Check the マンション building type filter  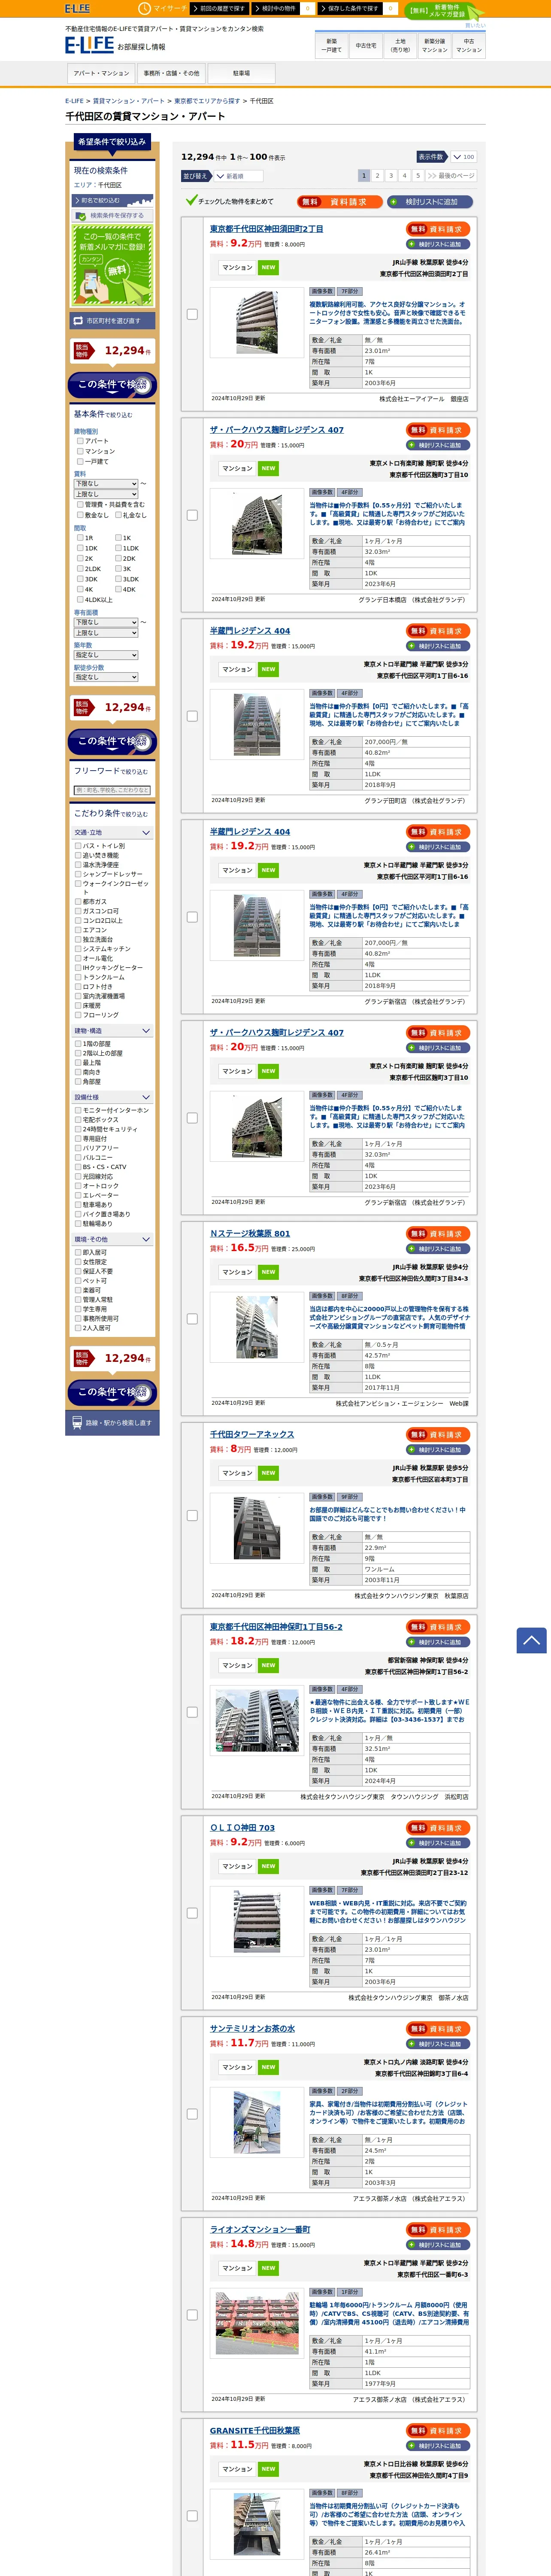point(80,450)
